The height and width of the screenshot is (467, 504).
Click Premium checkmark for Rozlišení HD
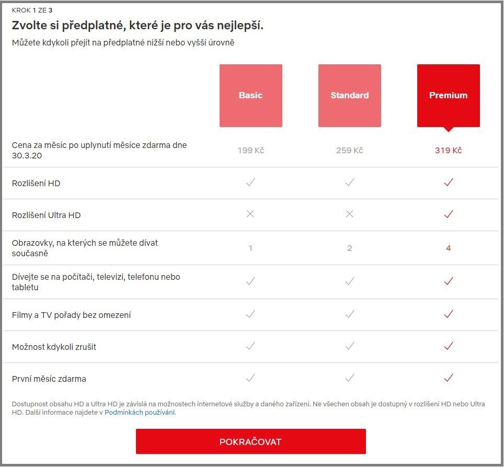click(448, 183)
